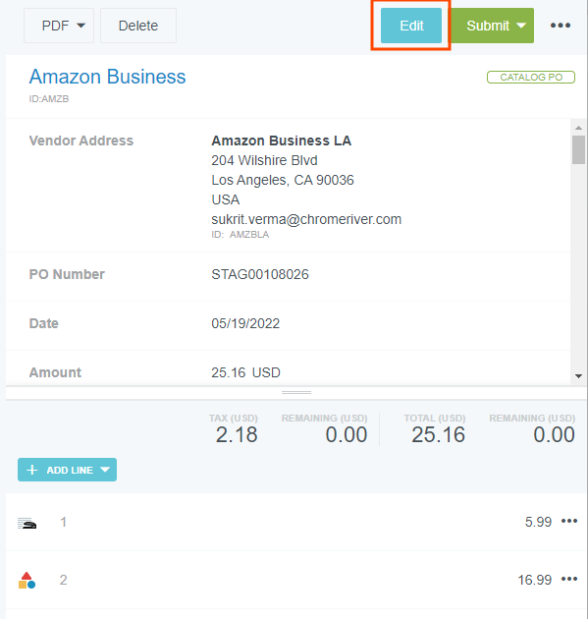Expand the Add Line dropdown arrow

pos(105,470)
